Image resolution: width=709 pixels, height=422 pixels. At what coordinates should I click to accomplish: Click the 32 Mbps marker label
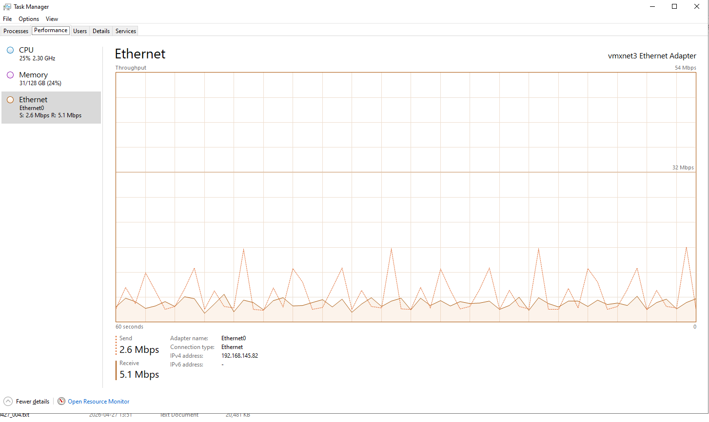coord(683,167)
